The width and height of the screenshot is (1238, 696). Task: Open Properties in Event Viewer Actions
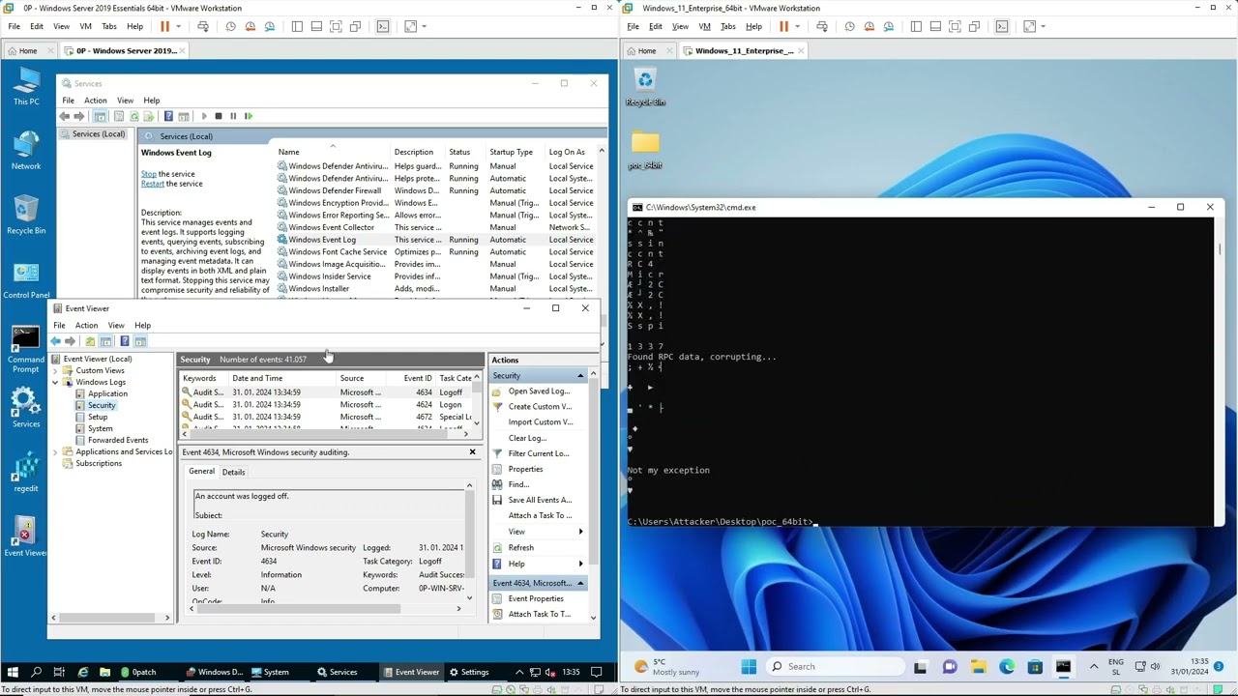(x=525, y=469)
